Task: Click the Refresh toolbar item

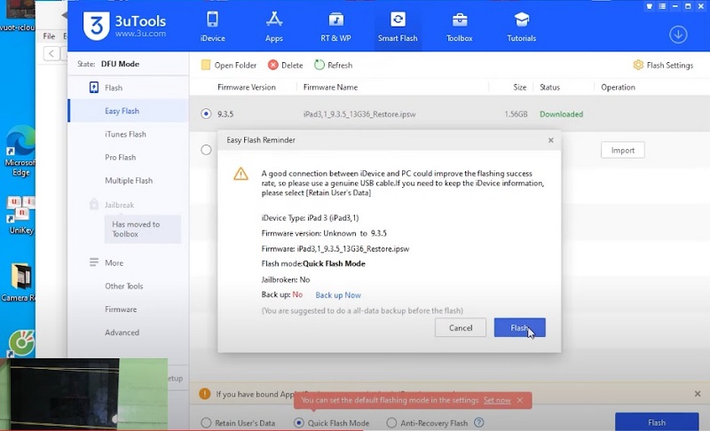Action: coord(334,65)
